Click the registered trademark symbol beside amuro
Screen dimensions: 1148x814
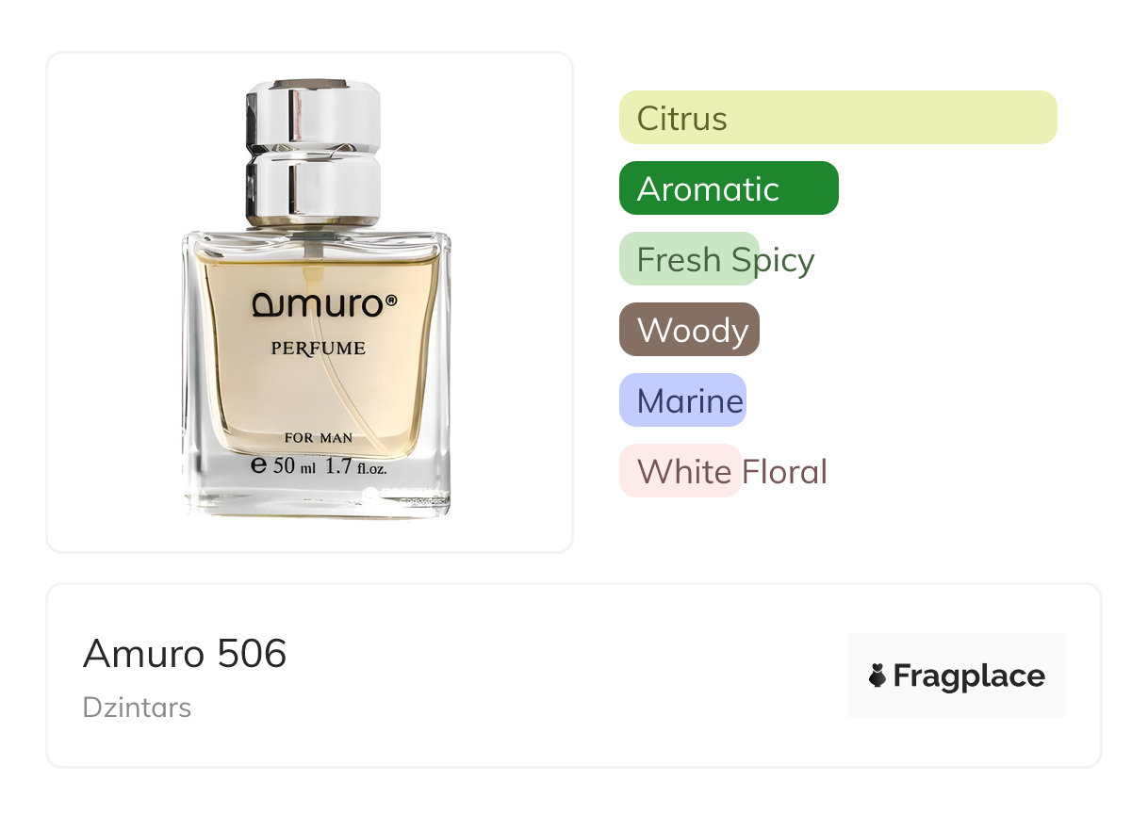point(391,301)
